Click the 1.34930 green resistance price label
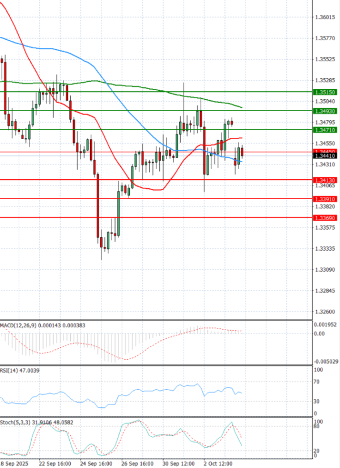 325,111
